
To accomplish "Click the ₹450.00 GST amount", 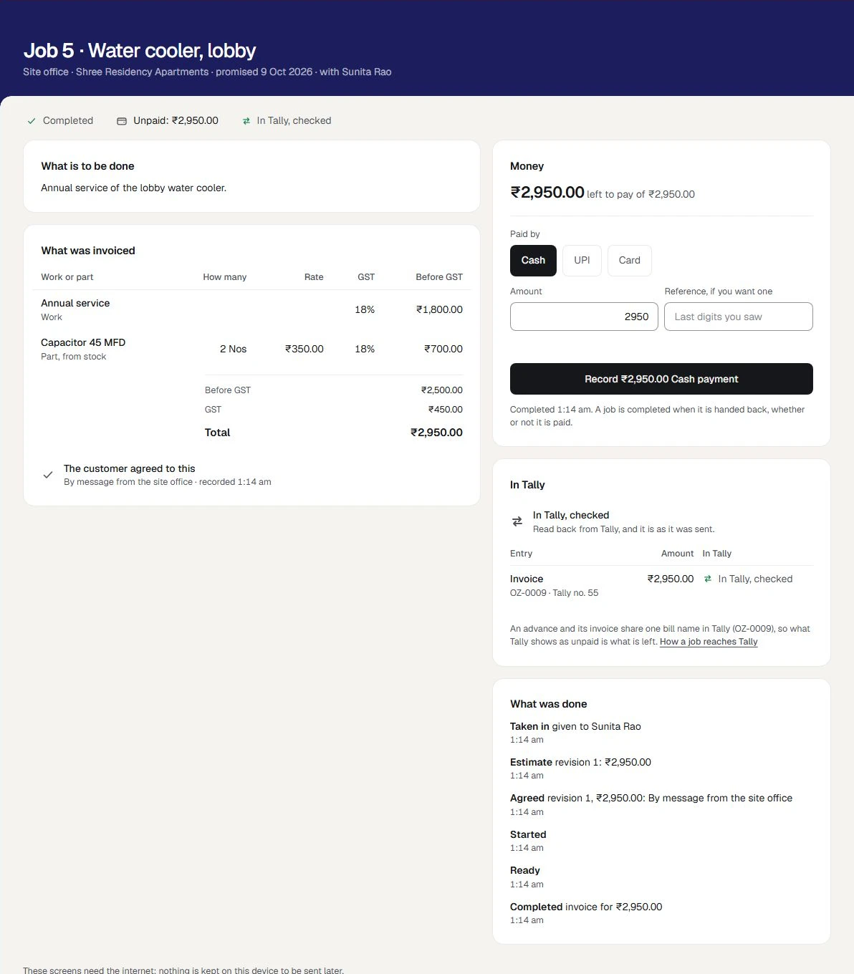I will [445, 410].
